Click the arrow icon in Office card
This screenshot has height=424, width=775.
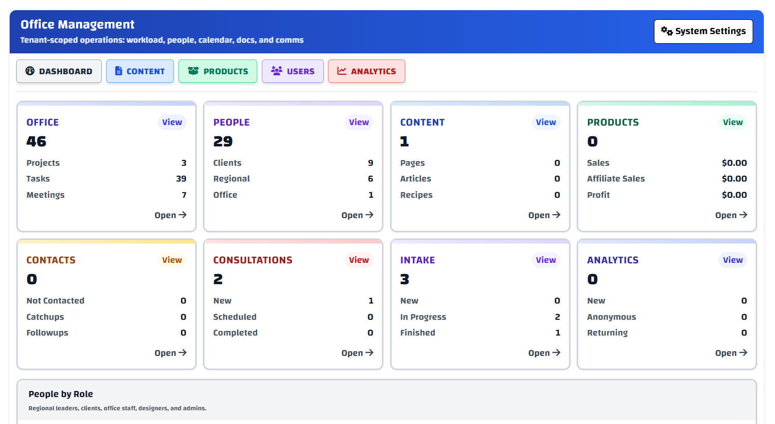(183, 215)
